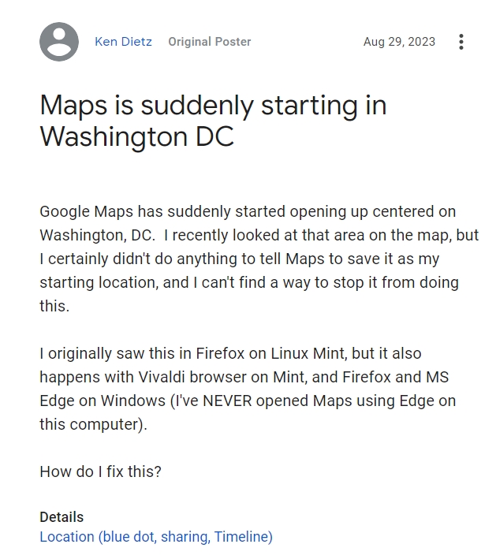This screenshot has height=559, width=496.
Task: Open the three-dot more options menu
Action: point(461,42)
